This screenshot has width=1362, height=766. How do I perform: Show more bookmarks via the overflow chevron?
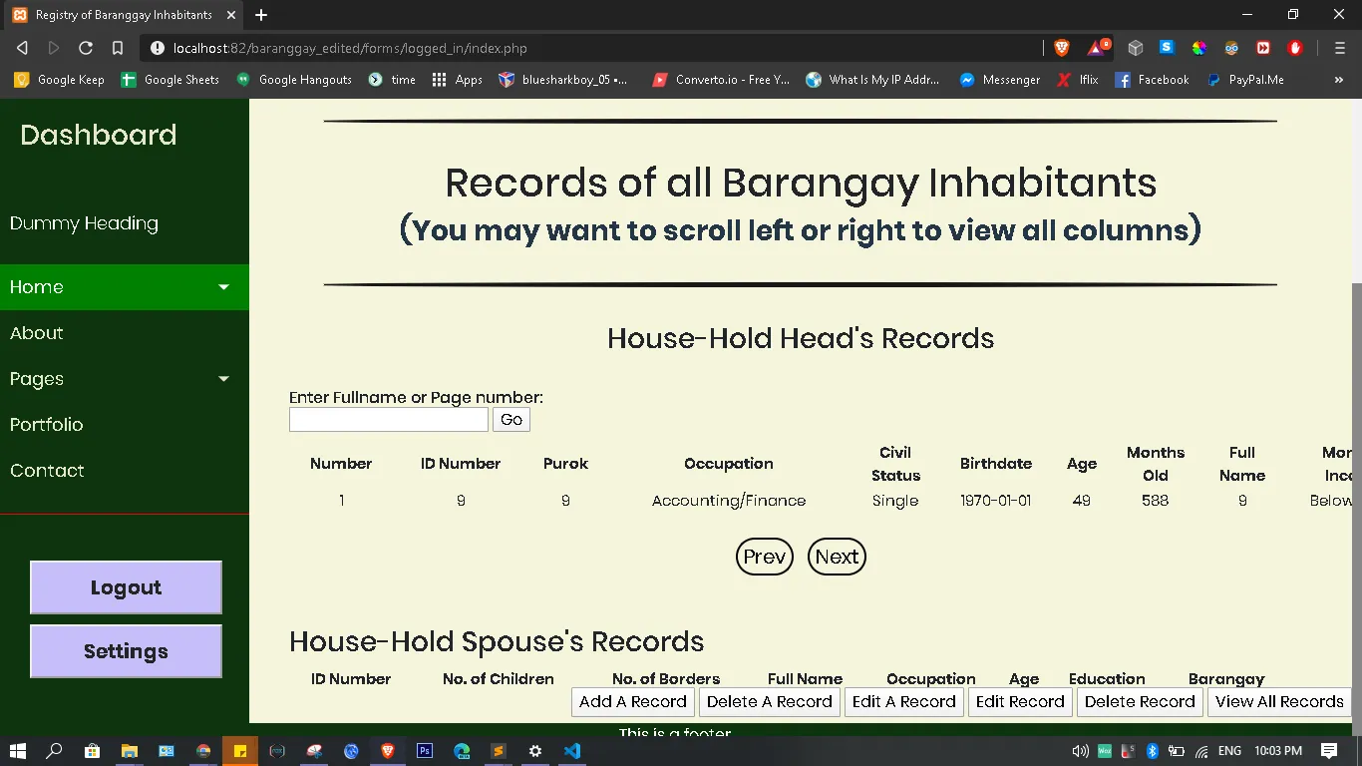(x=1338, y=80)
